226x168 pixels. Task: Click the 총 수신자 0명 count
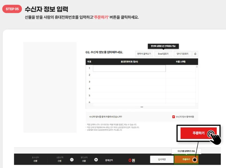pos(35,161)
